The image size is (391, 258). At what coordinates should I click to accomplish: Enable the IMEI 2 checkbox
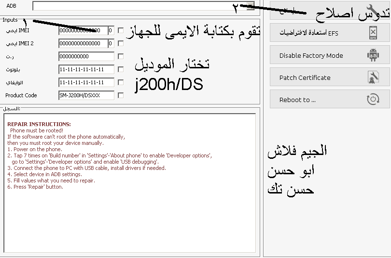coord(121,43)
